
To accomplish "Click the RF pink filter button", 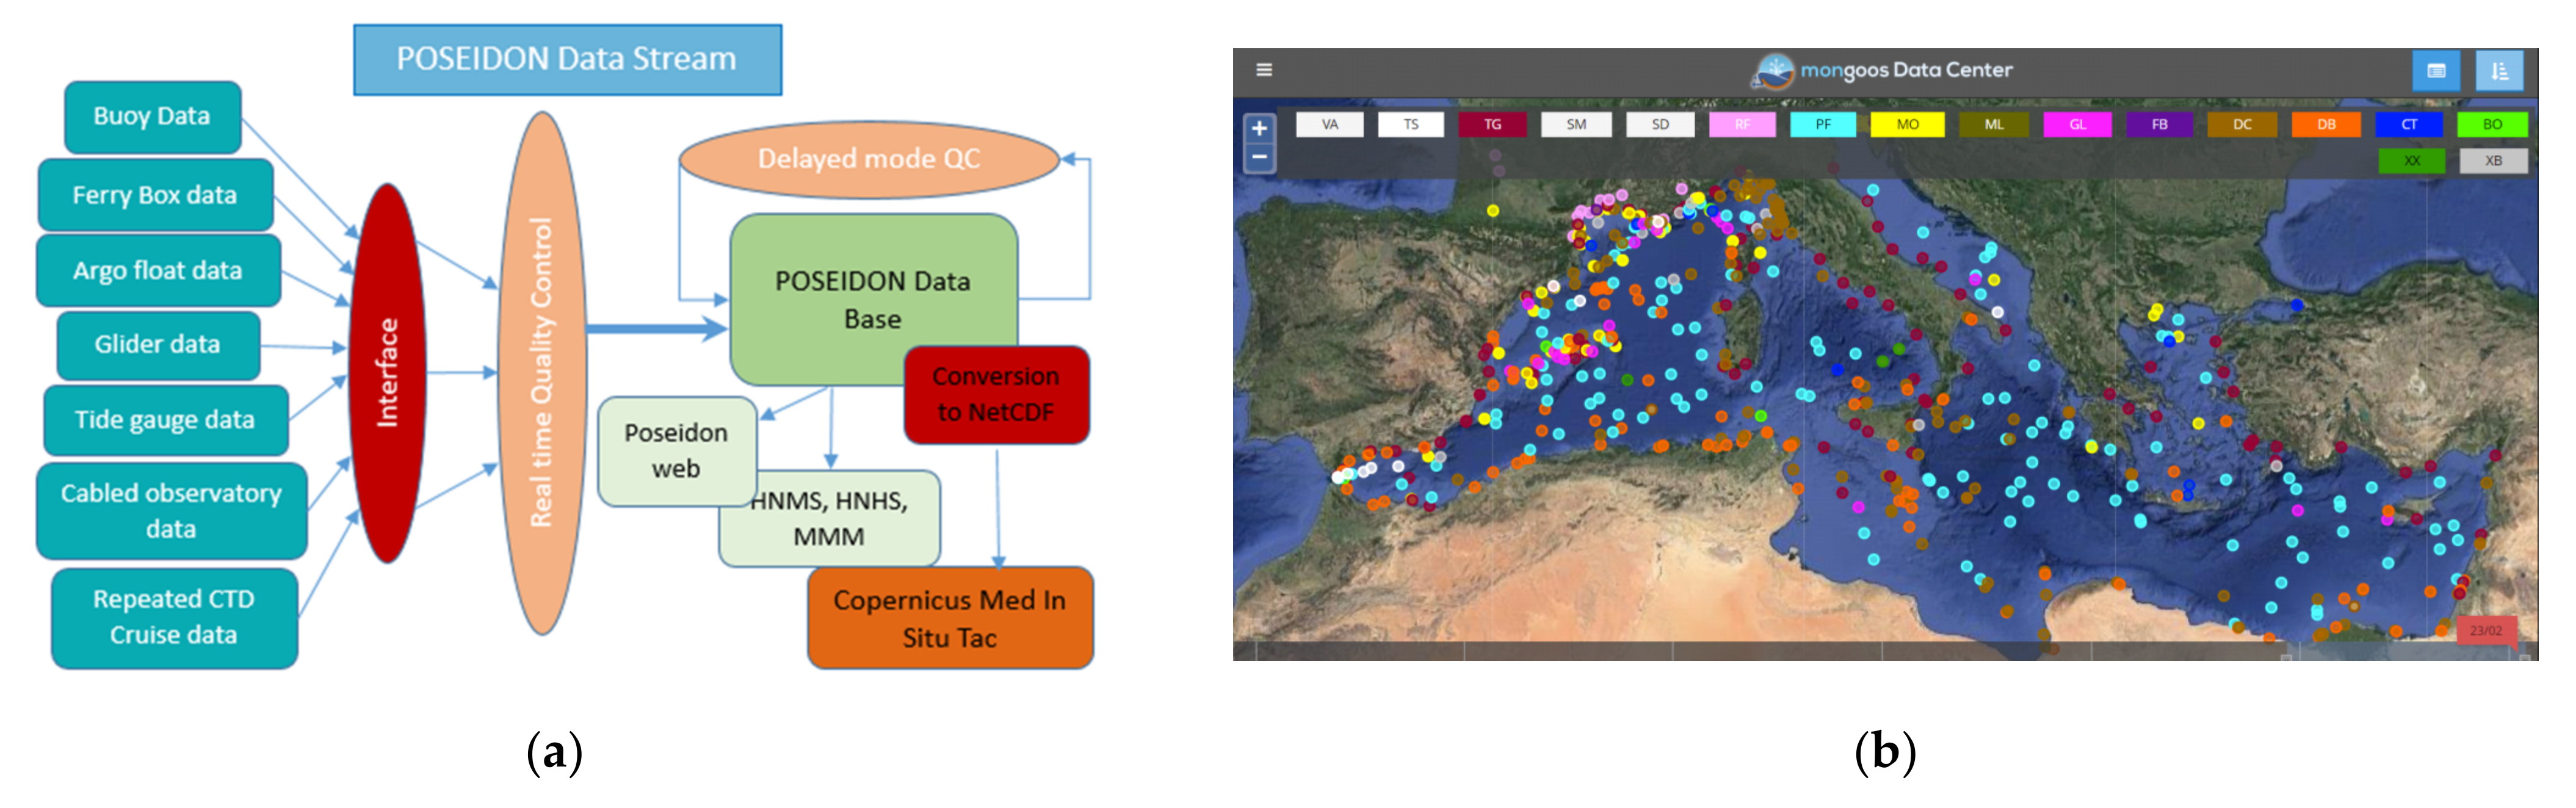I will point(1742,124).
